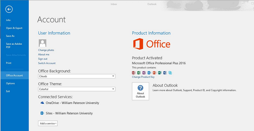
Task: Click the PowerPoint icon in product list
Action: 154,73
